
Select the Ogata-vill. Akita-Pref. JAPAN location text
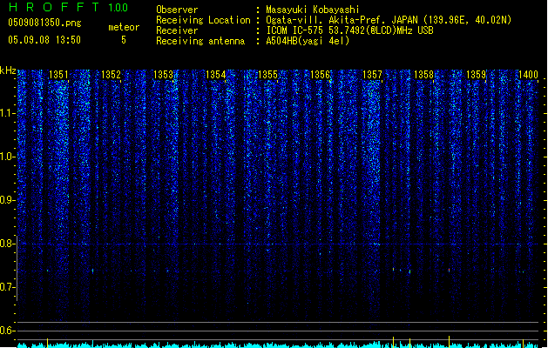coord(389,20)
